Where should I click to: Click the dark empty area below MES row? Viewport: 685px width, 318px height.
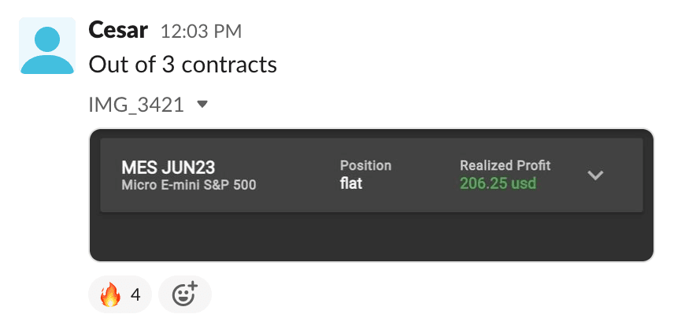pyautogui.click(x=372, y=236)
